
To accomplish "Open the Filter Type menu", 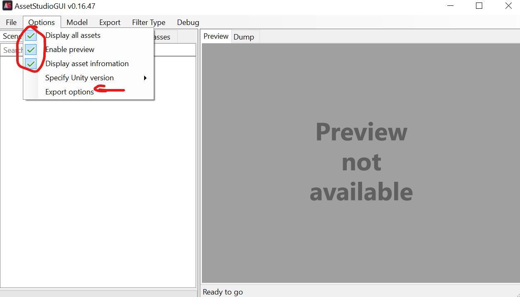I will click(149, 22).
